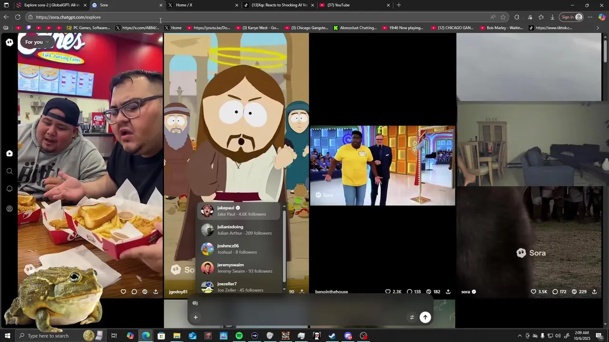The height and width of the screenshot is (342, 609).
Task: Like benointhehouse's video showing 2.3K
Action: click(393, 292)
